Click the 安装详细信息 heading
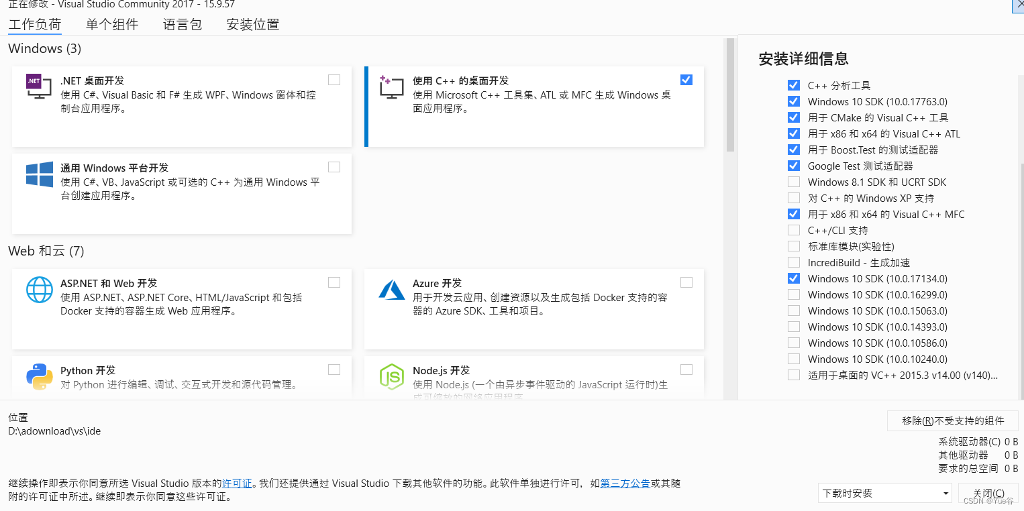 tap(803, 58)
